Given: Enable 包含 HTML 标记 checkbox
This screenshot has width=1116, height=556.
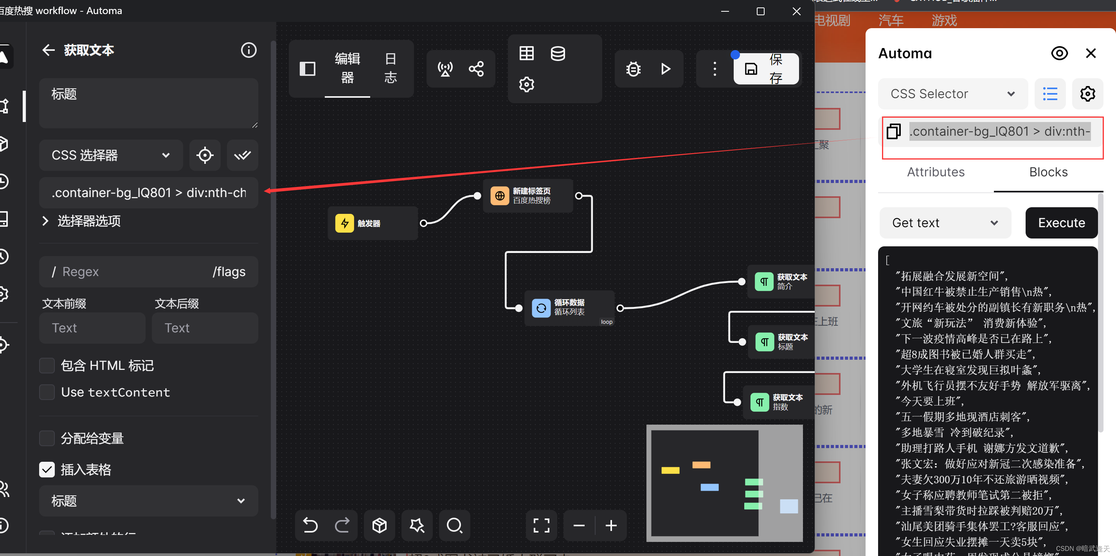Looking at the screenshot, I should [47, 366].
